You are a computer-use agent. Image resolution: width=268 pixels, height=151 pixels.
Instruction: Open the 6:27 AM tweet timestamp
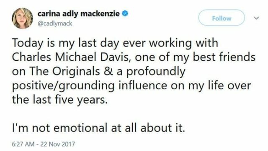23,144
